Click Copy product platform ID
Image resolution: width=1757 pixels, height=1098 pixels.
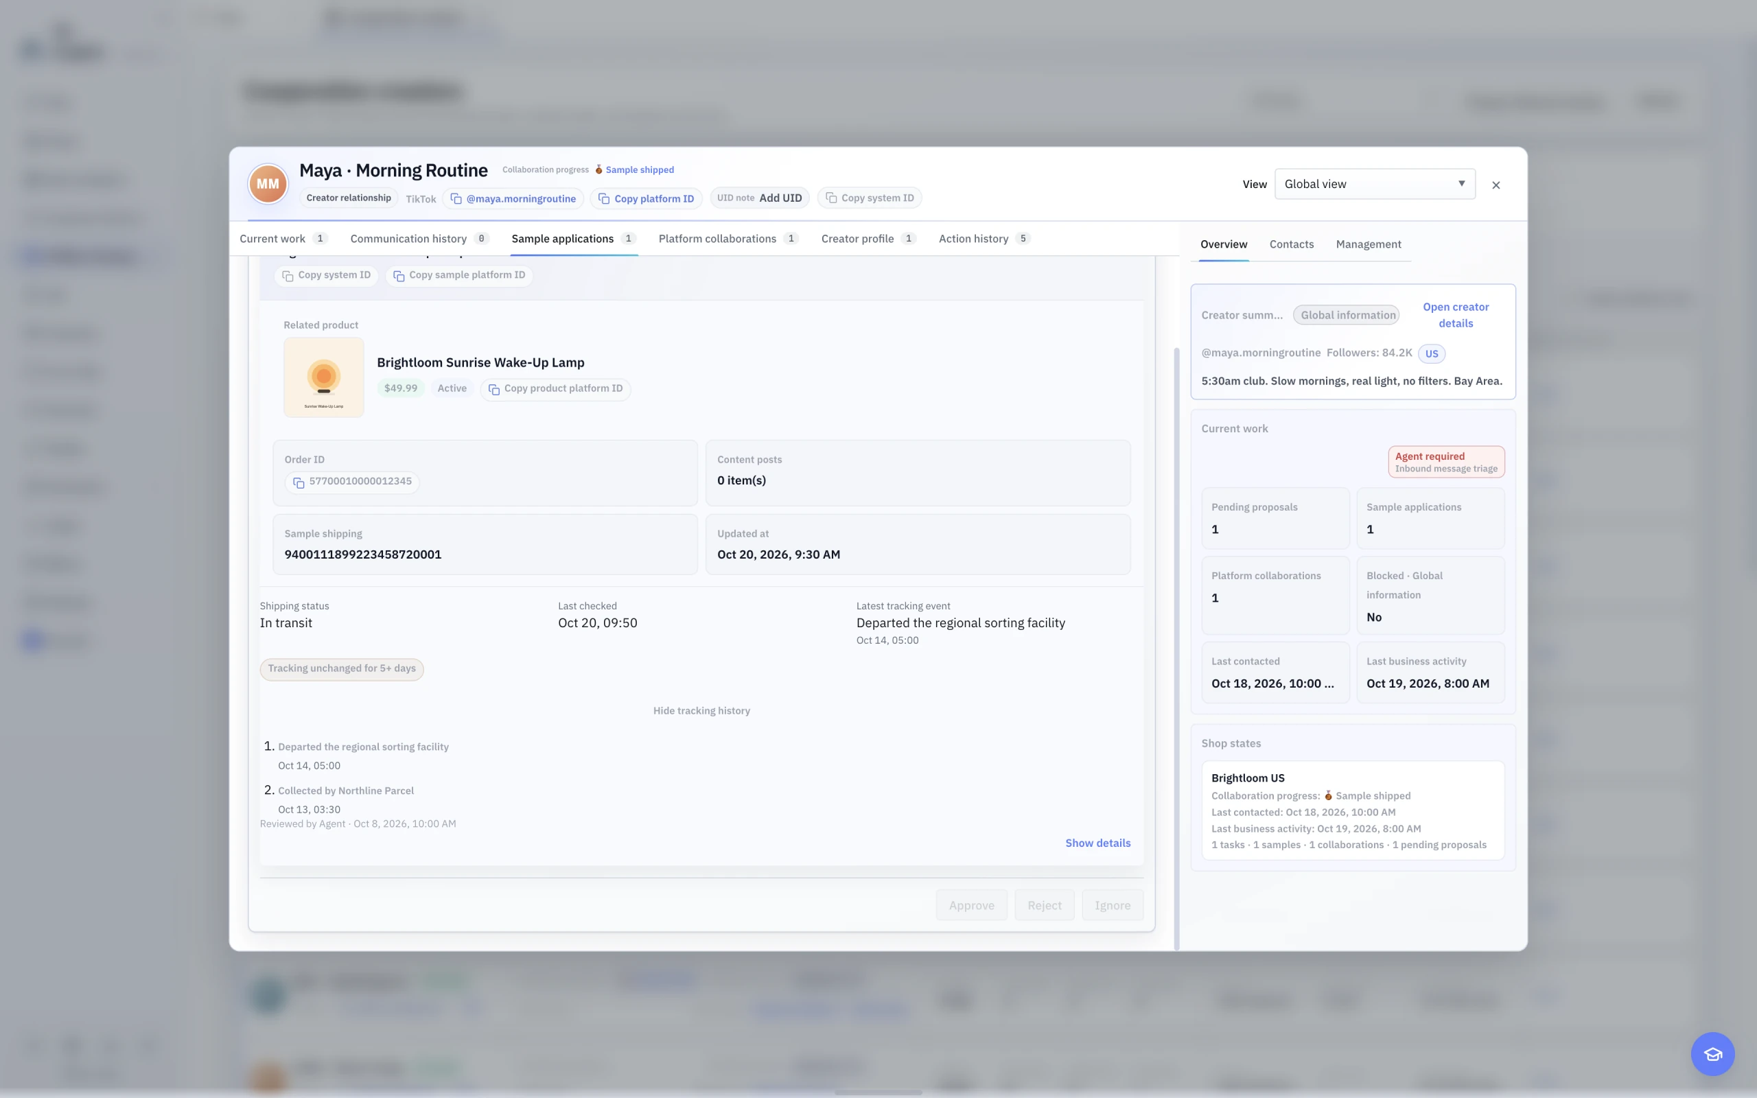[555, 388]
